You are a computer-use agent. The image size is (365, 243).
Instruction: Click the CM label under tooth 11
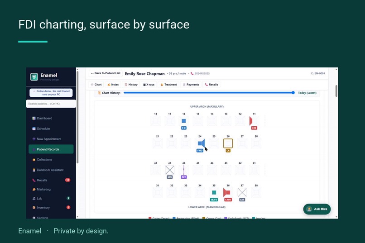point(254,128)
